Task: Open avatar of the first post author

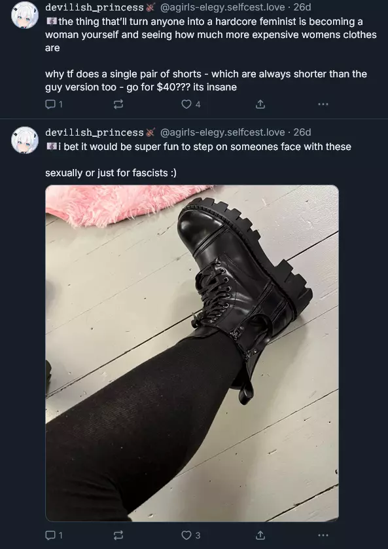Action: (x=24, y=15)
